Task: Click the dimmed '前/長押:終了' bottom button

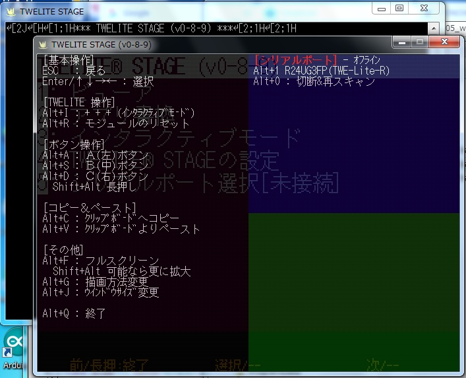Action: (109, 365)
